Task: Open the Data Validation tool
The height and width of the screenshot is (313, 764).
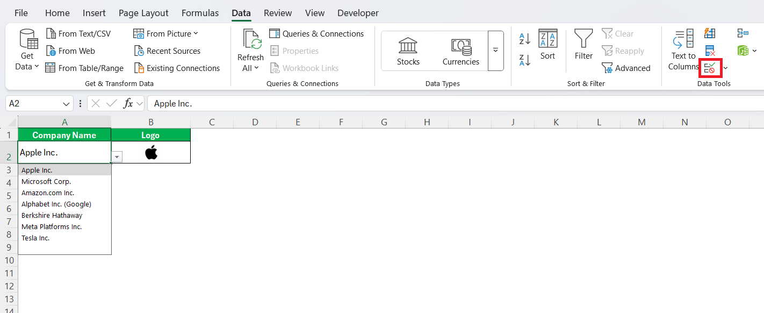Action: point(710,68)
